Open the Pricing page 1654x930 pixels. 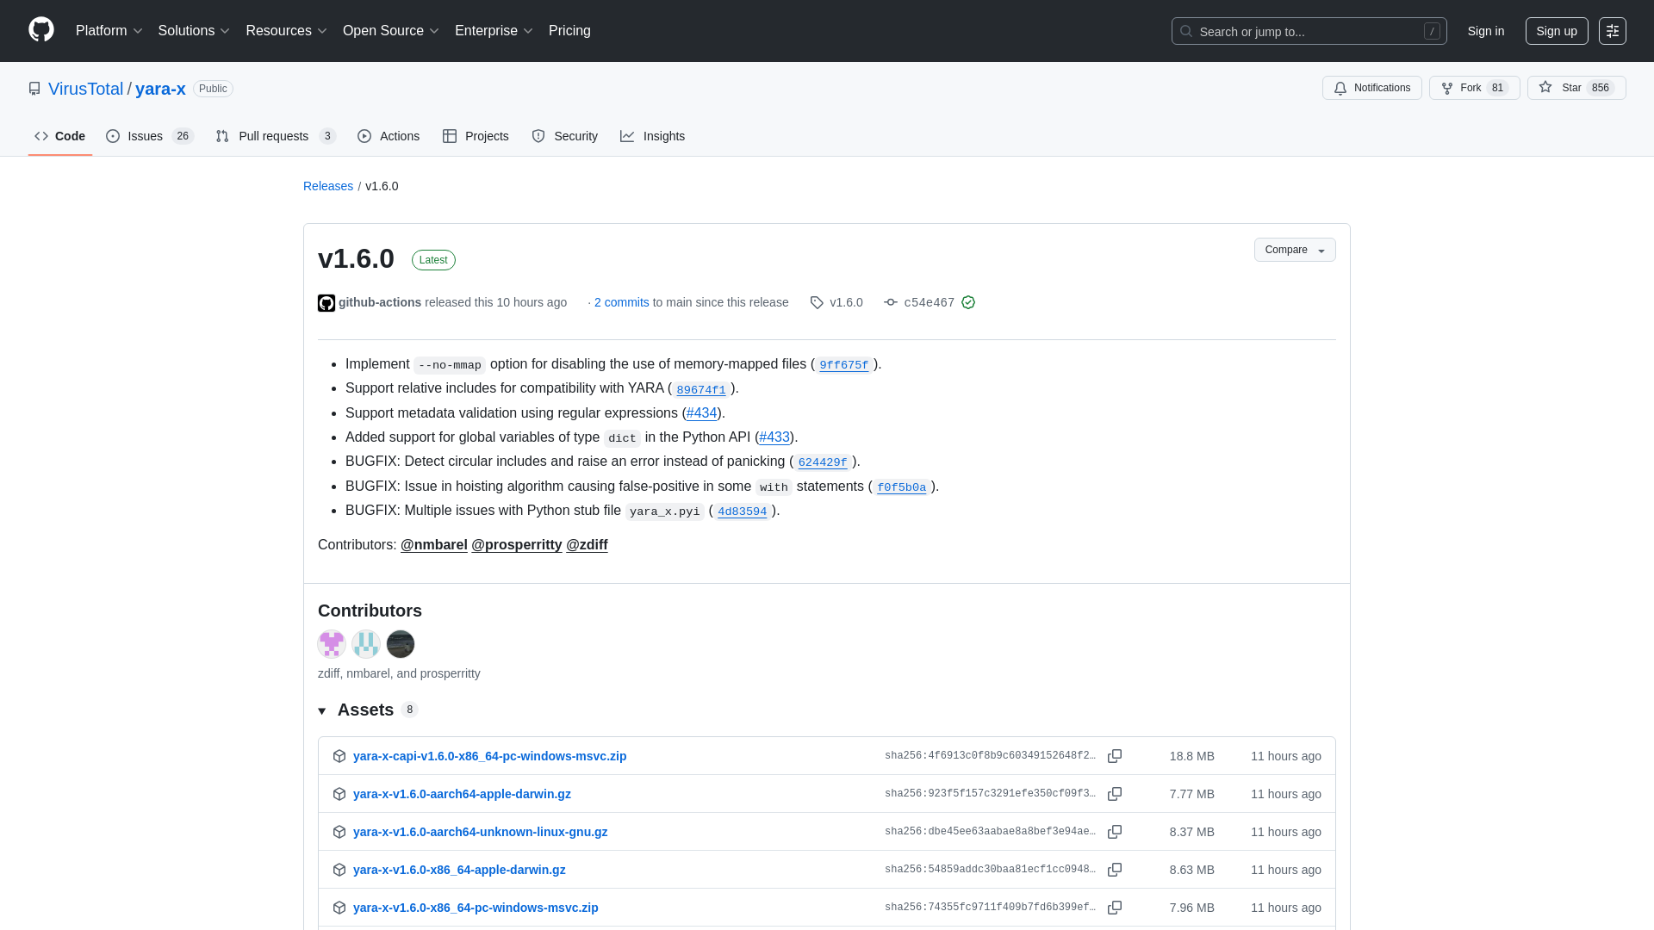click(569, 31)
